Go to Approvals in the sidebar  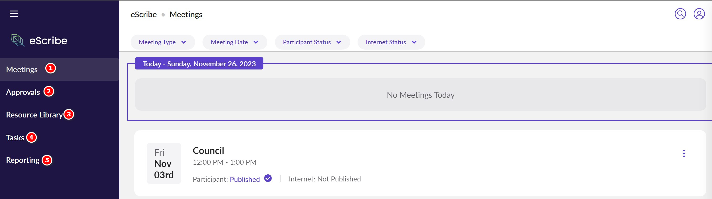(23, 92)
